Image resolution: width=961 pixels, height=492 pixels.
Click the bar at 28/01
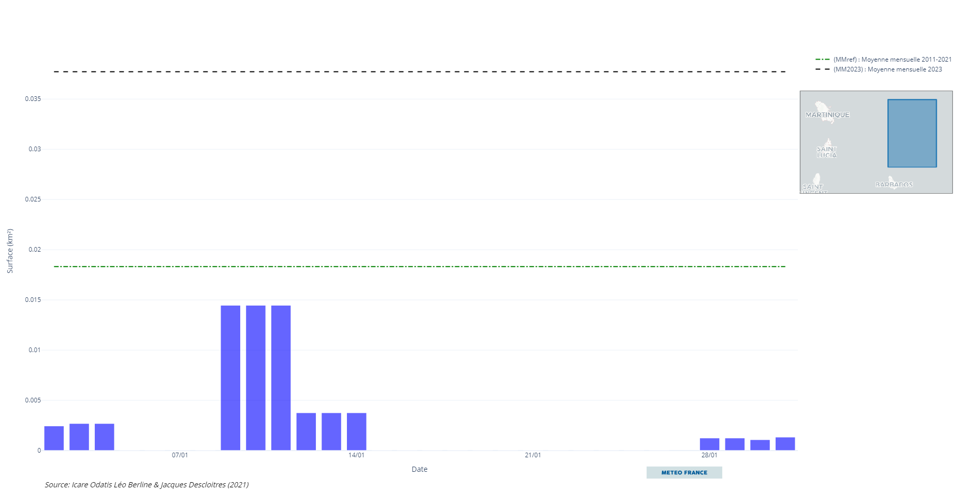pyautogui.click(x=709, y=444)
